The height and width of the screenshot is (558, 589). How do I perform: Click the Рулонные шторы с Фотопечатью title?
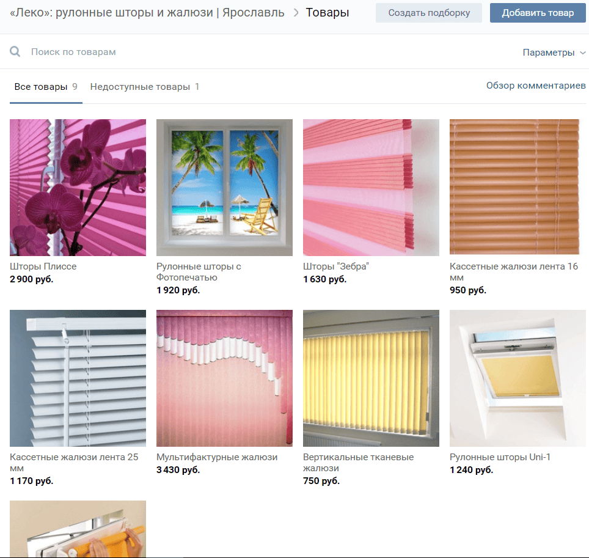[199, 272]
